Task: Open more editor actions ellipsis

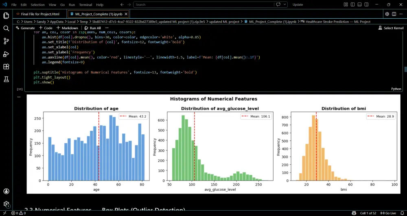Action: (x=401, y=14)
